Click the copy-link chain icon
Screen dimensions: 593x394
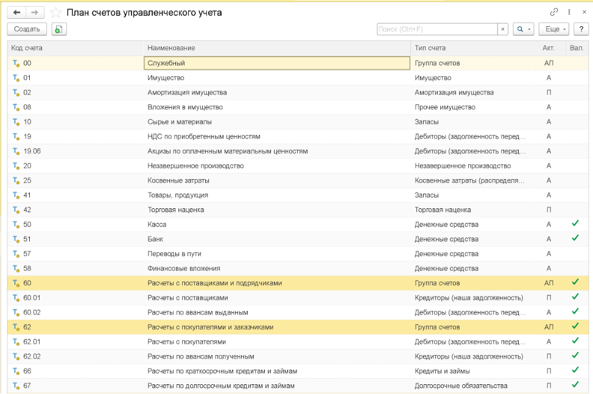pyautogui.click(x=553, y=12)
